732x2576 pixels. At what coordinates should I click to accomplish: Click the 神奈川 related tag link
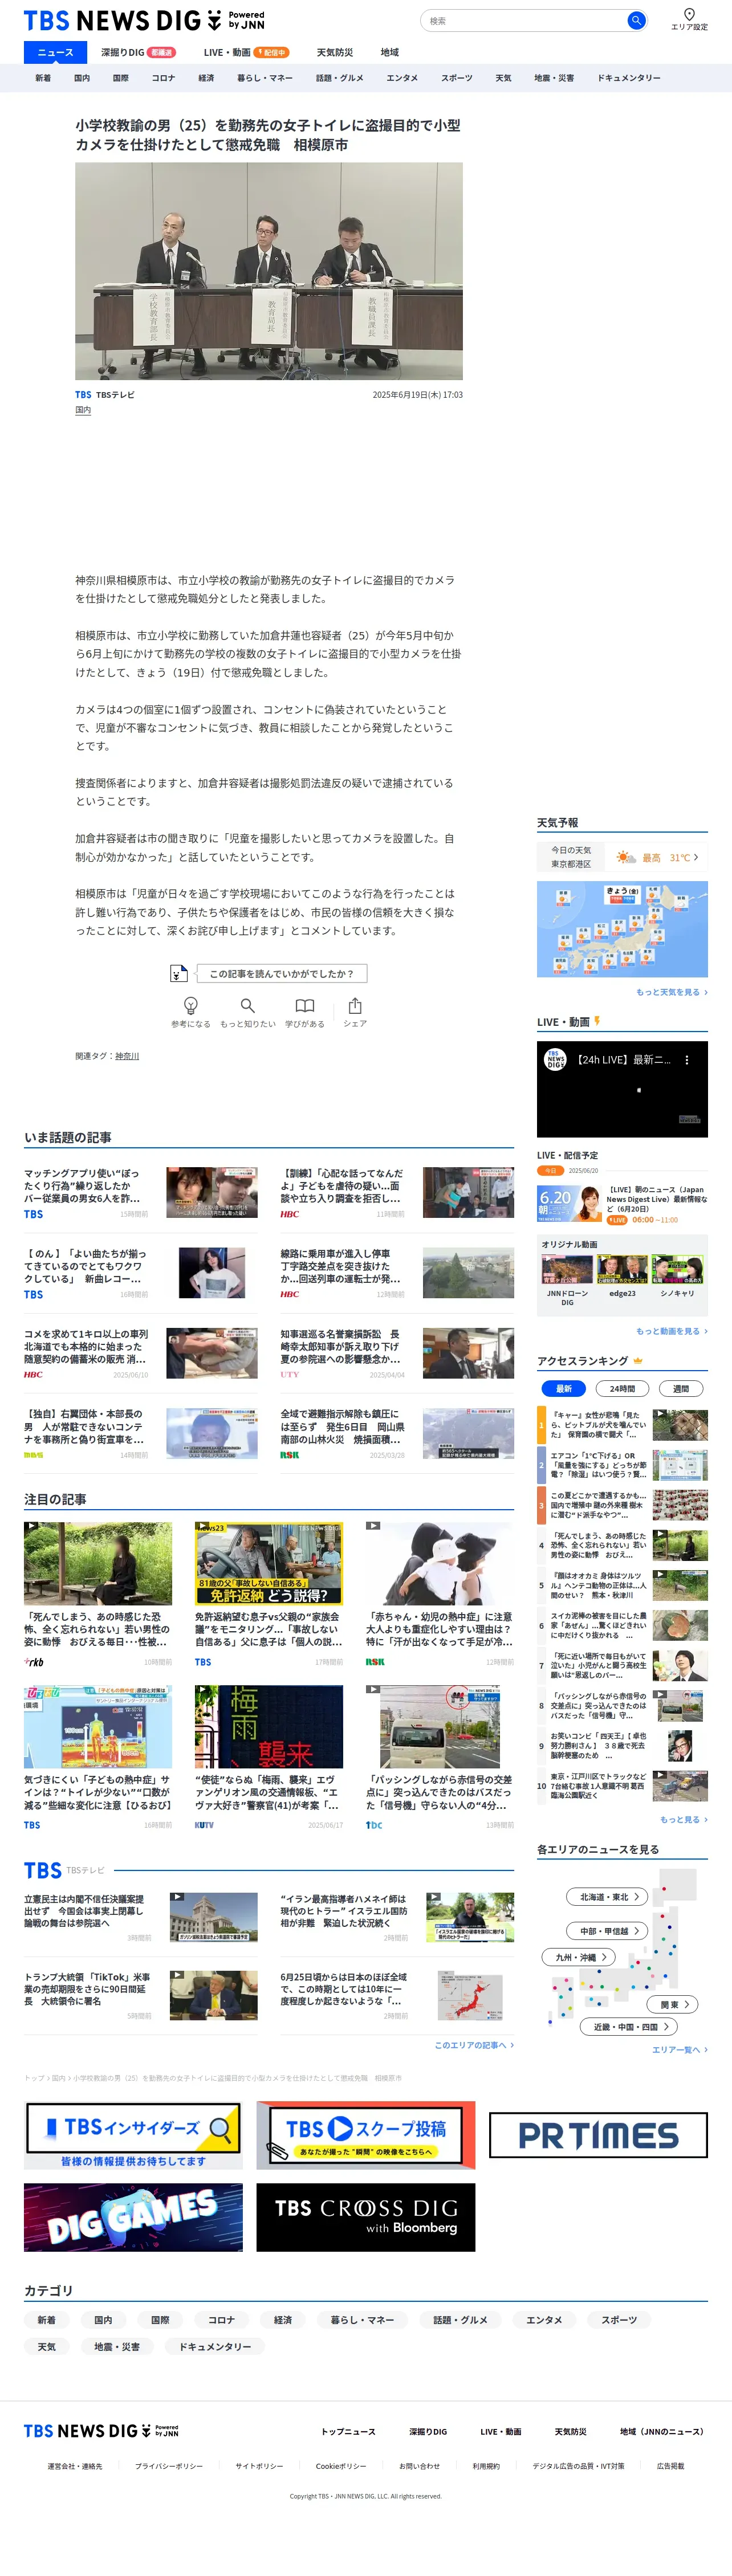pyautogui.click(x=127, y=1056)
